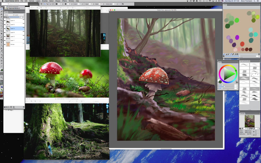This screenshot has width=261, height=163.
Task: Click the Crop tool in the toolbox
Action: coord(2,34)
